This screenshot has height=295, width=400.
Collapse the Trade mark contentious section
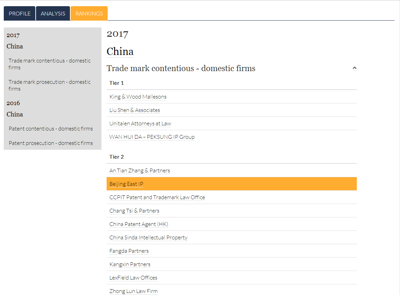[x=354, y=68]
